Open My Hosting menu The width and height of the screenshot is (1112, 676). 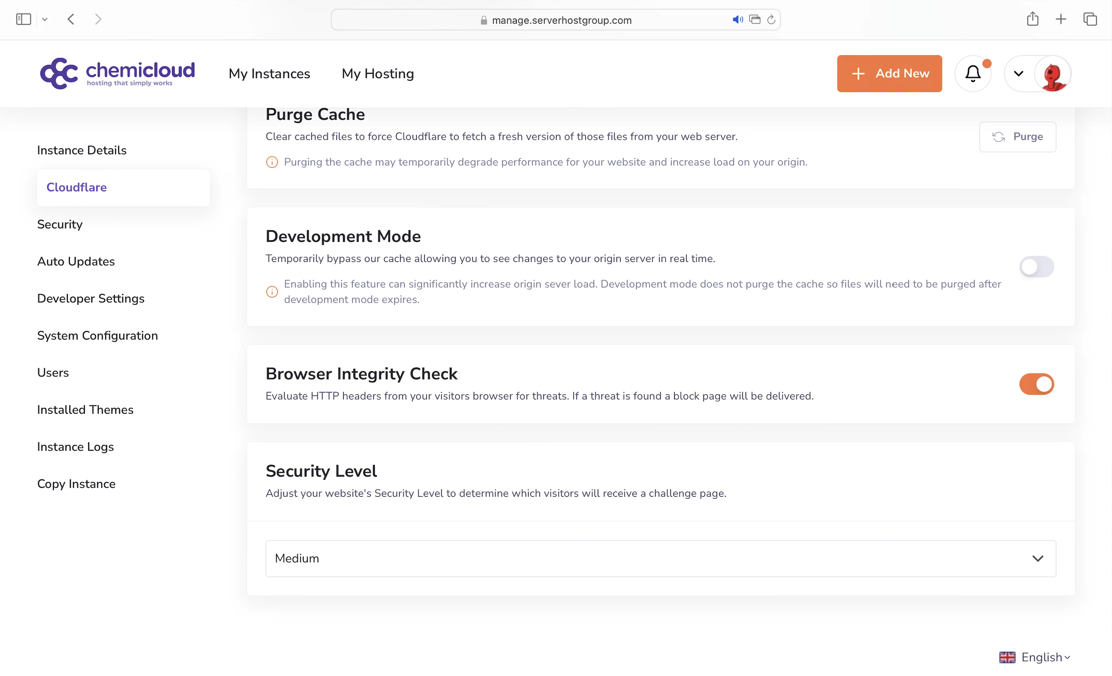point(378,74)
